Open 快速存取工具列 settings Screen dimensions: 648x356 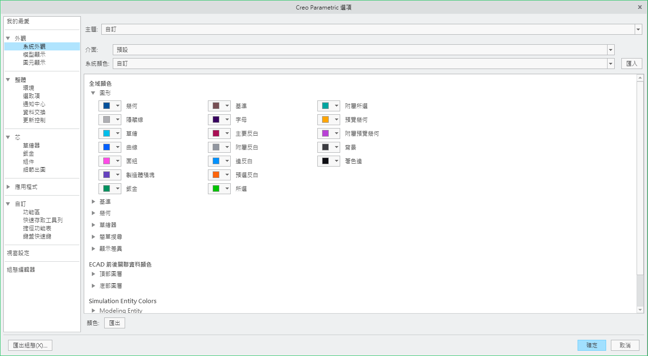(43, 220)
